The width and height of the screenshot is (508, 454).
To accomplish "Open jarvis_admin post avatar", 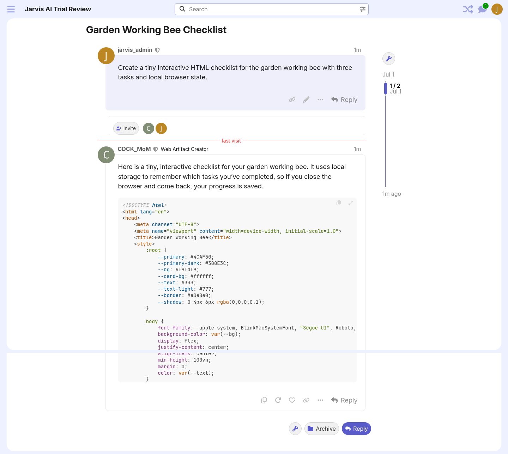I will [106, 56].
